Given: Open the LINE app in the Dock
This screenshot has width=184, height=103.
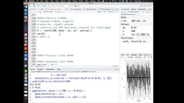Looking at the screenshot, I should tap(26, 71).
